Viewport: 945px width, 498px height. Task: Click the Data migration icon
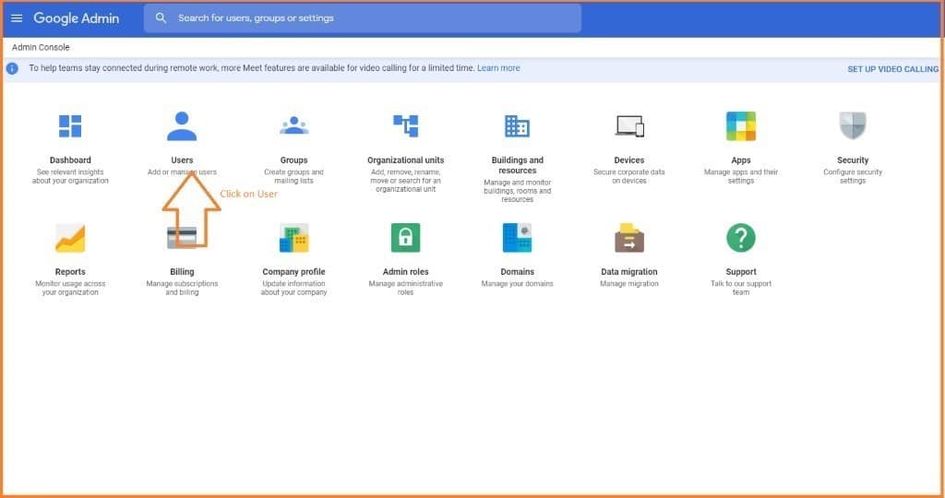point(629,238)
